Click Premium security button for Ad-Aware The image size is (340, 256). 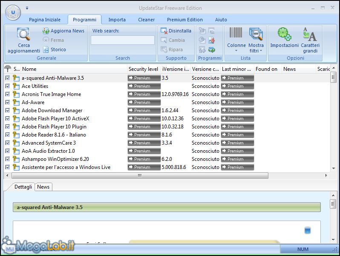click(144, 102)
